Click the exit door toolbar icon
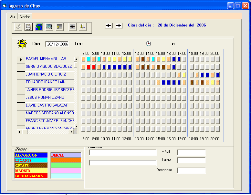Screen dimensions: 251x195 (x=83, y=27)
